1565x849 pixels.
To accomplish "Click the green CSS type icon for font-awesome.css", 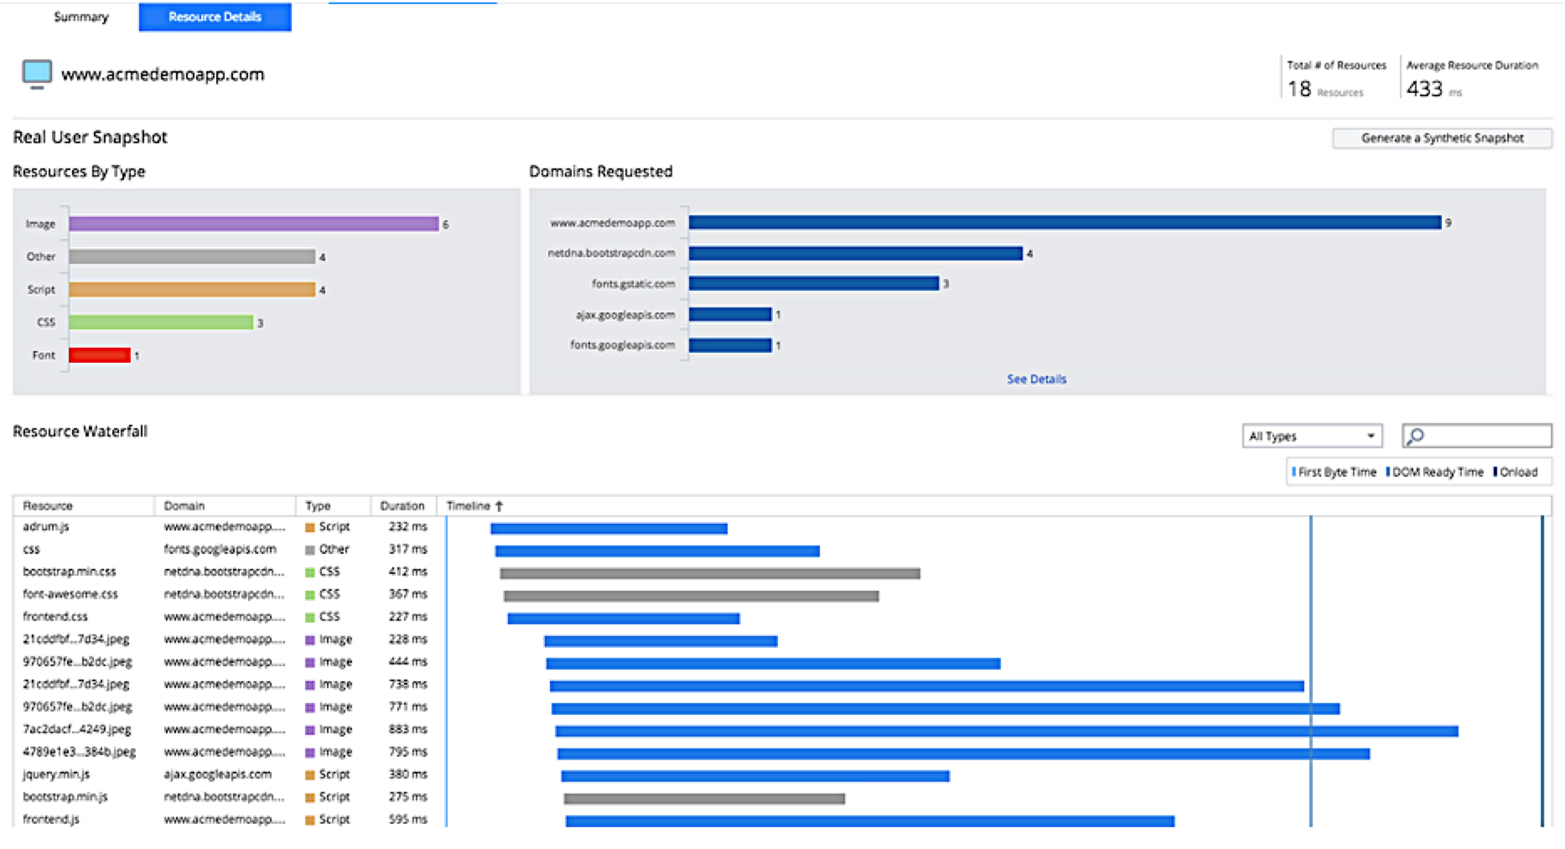I will click(x=310, y=595).
